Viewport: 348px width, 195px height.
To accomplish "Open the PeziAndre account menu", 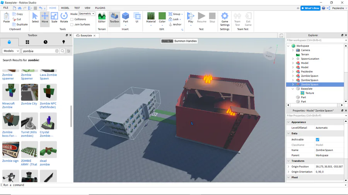I will click(x=339, y=8).
